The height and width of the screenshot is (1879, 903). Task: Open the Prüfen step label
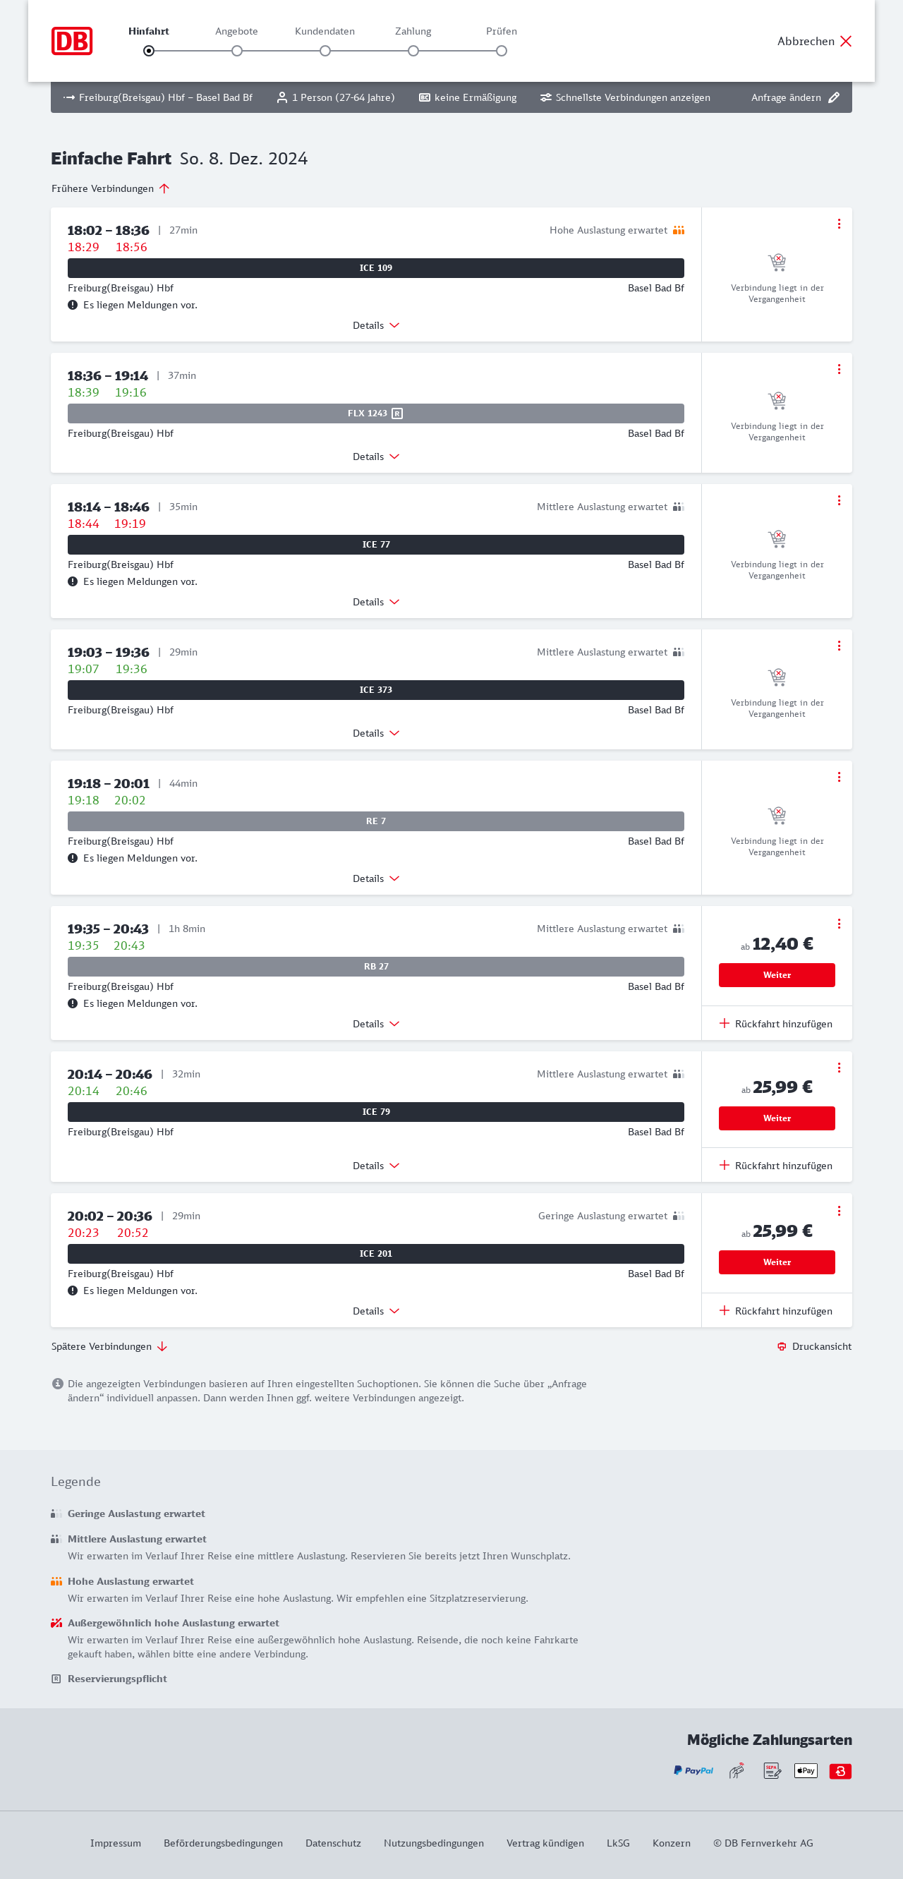501,31
